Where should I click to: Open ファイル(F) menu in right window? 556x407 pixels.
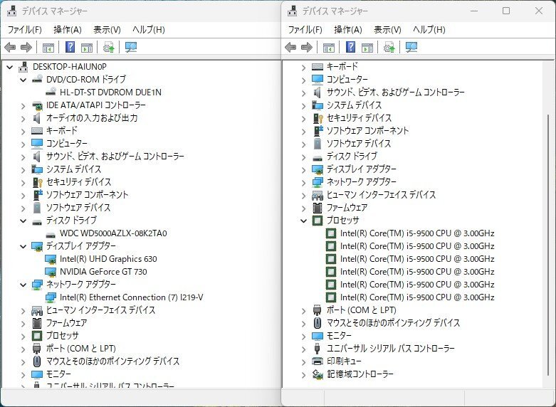click(305, 29)
